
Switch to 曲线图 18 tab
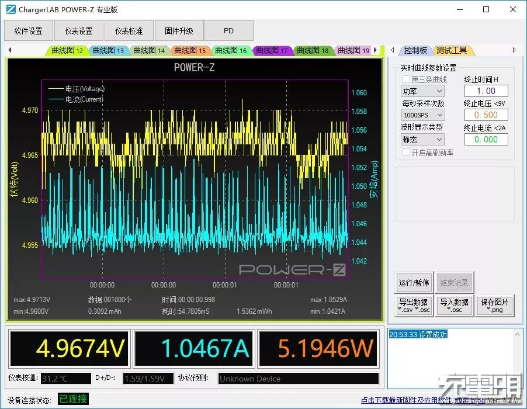pos(313,50)
